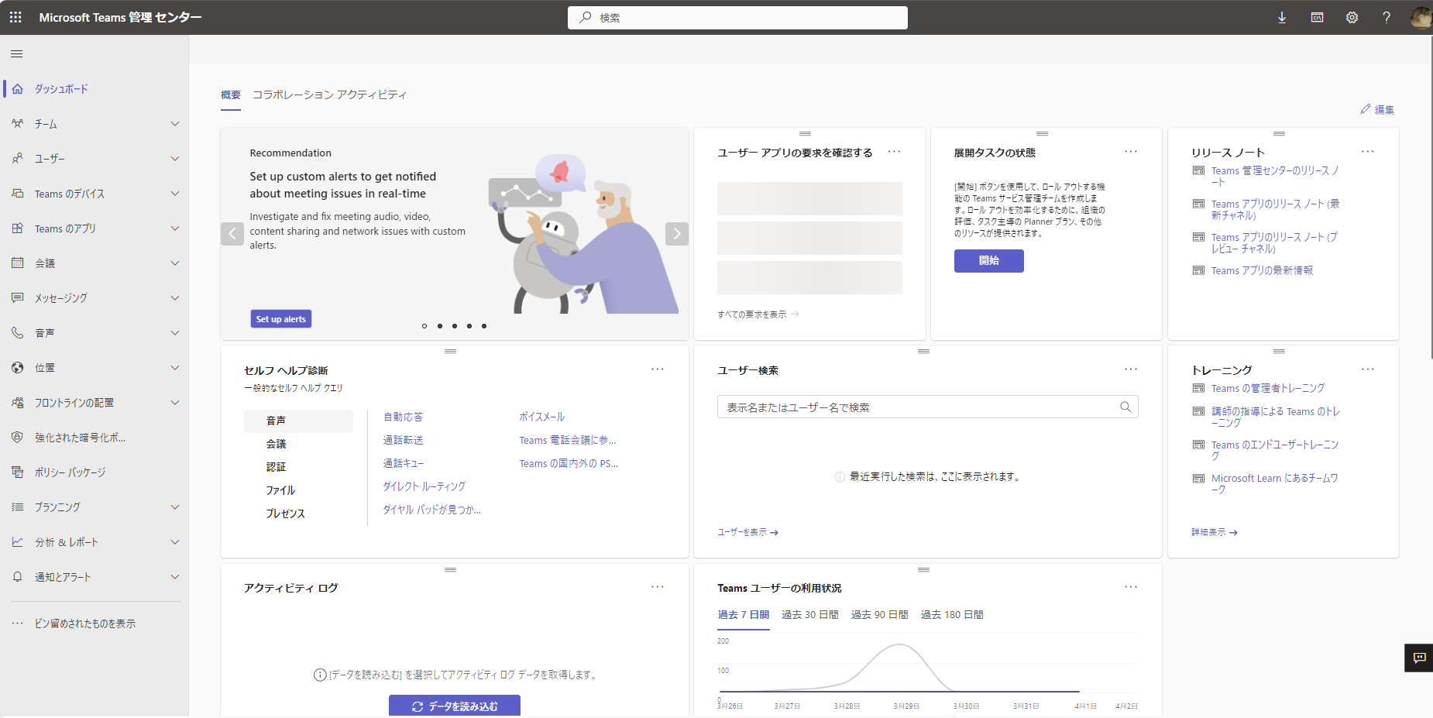This screenshot has width=1433, height=718.
Task: Select the last carousel dot indicator
Action: pyautogui.click(x=484, y=326)
